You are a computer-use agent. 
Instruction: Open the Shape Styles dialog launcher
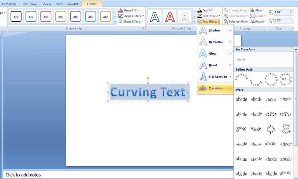pos(143,28)
